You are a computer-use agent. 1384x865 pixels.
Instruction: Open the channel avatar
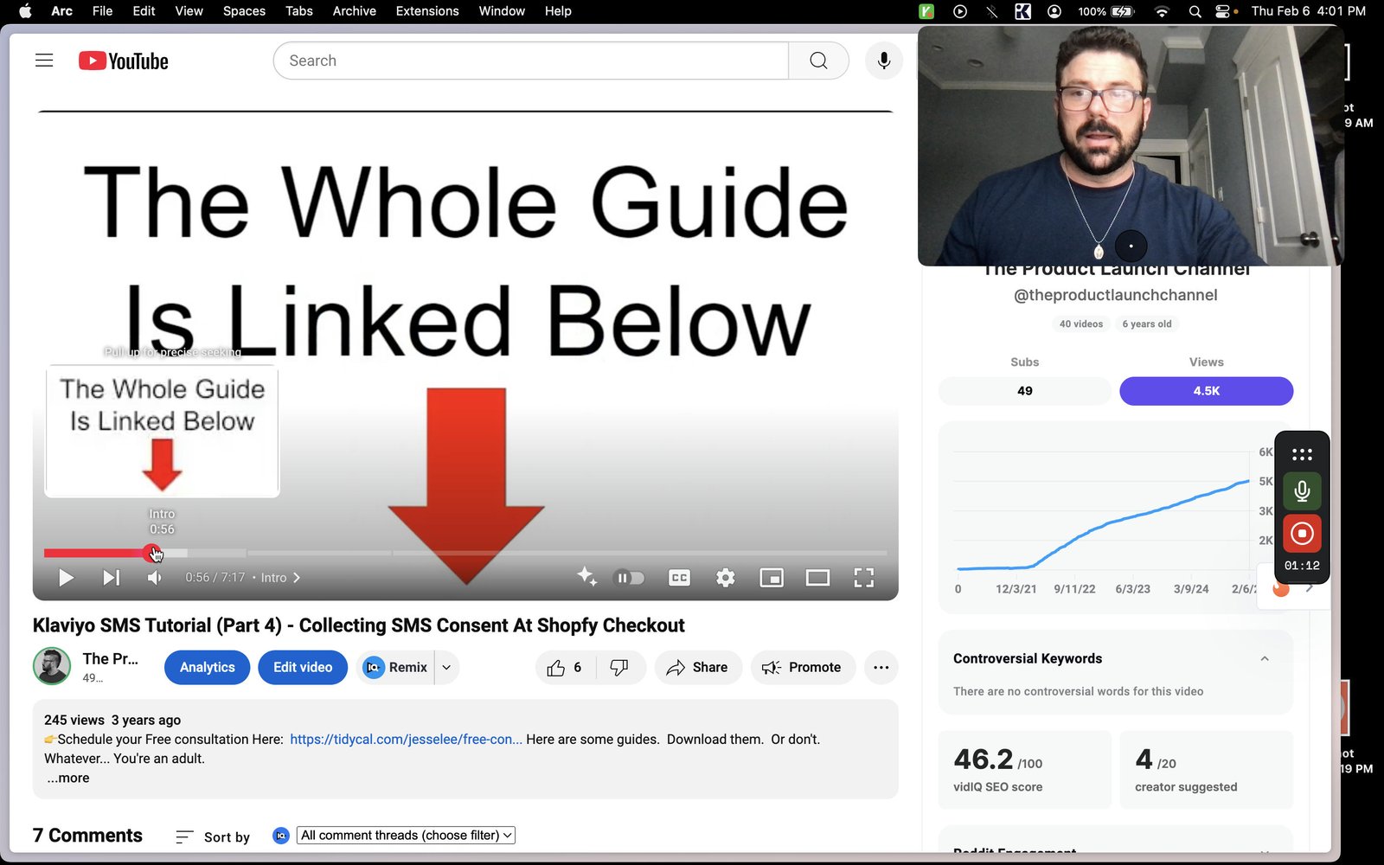[x=52, y=667]
